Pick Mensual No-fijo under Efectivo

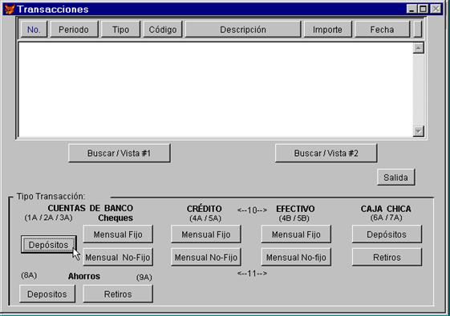[x=296, y=258]
